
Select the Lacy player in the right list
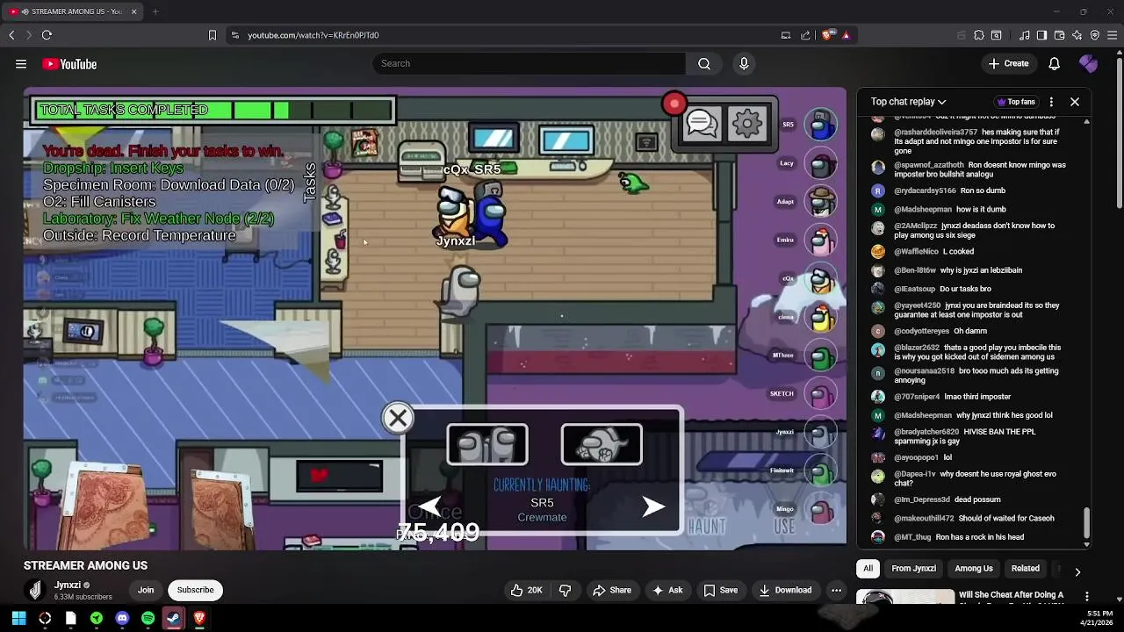pos(820,163)
